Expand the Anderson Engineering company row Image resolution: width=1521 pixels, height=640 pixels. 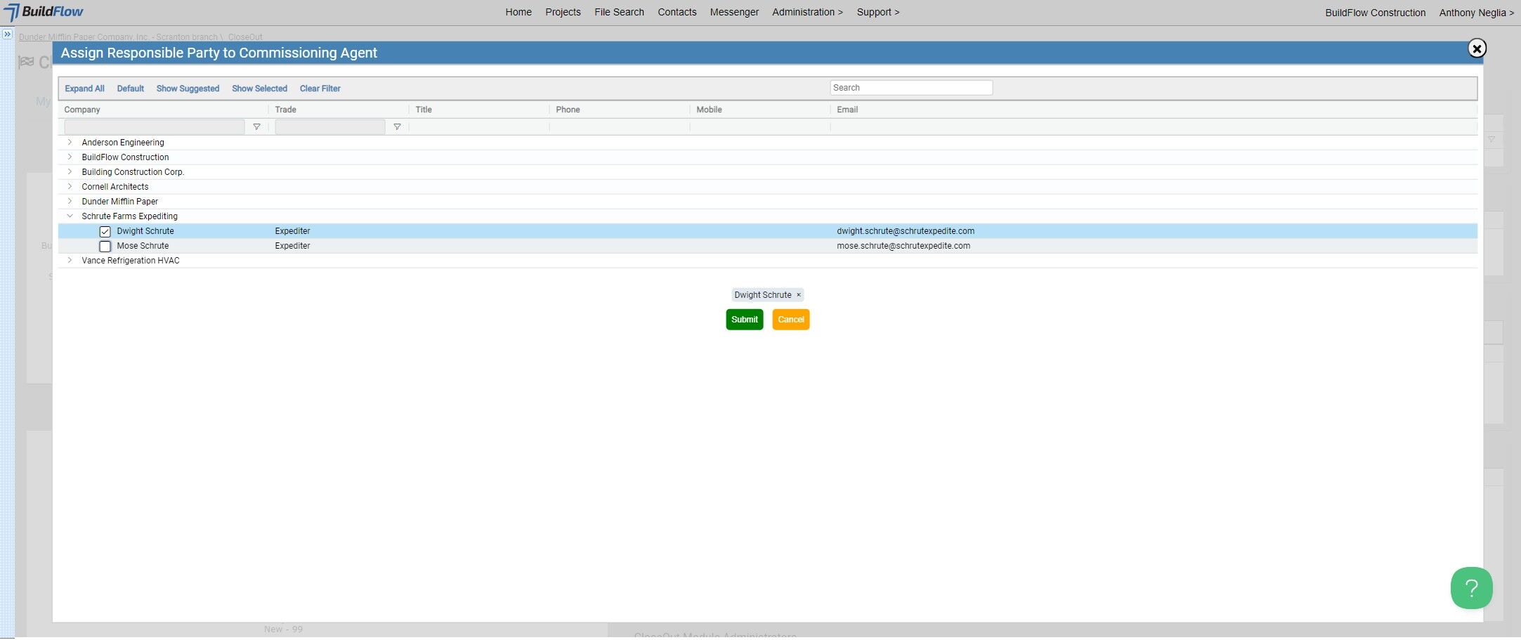pos(70,143)
